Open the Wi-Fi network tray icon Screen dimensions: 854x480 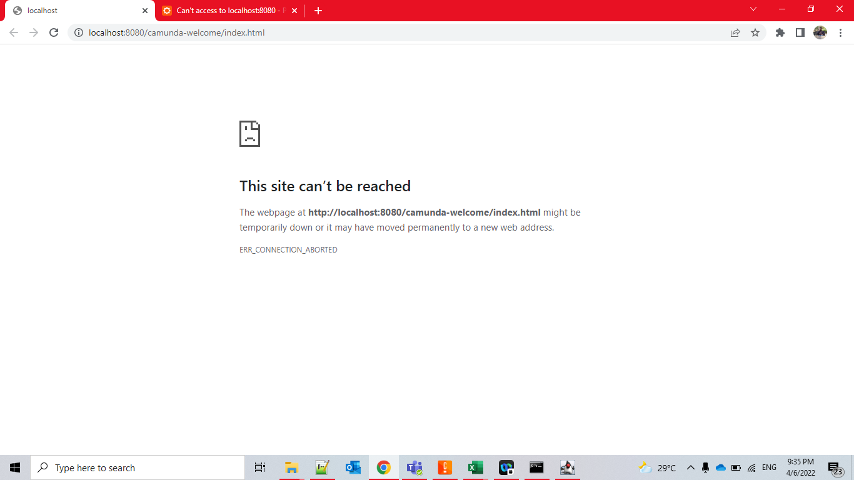[751, 467]
